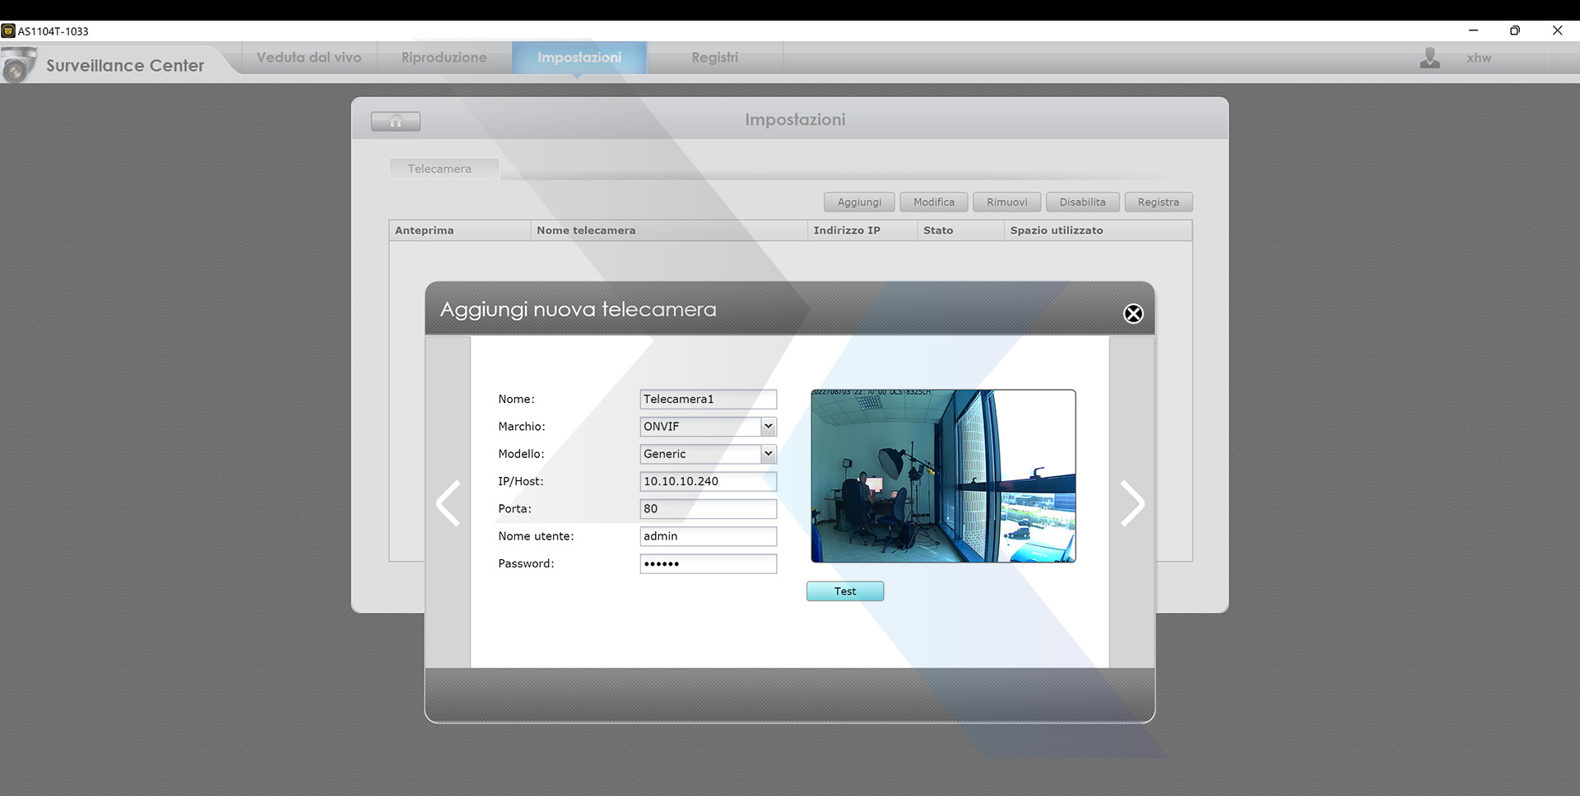Click the home icon in Impostazioni panel
The width and height of the screenshot is (1580, 796).
[396, 122]
